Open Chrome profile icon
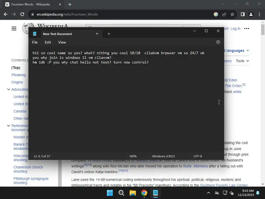Image resolution: width=265 pixels, height=199 pixels. point(251,15)
